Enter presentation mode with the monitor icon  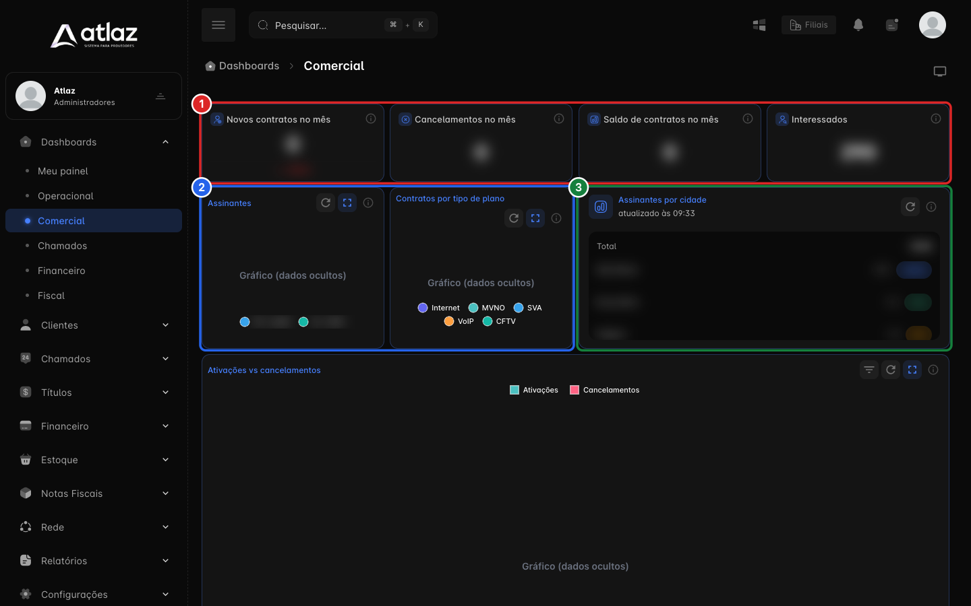940,71
